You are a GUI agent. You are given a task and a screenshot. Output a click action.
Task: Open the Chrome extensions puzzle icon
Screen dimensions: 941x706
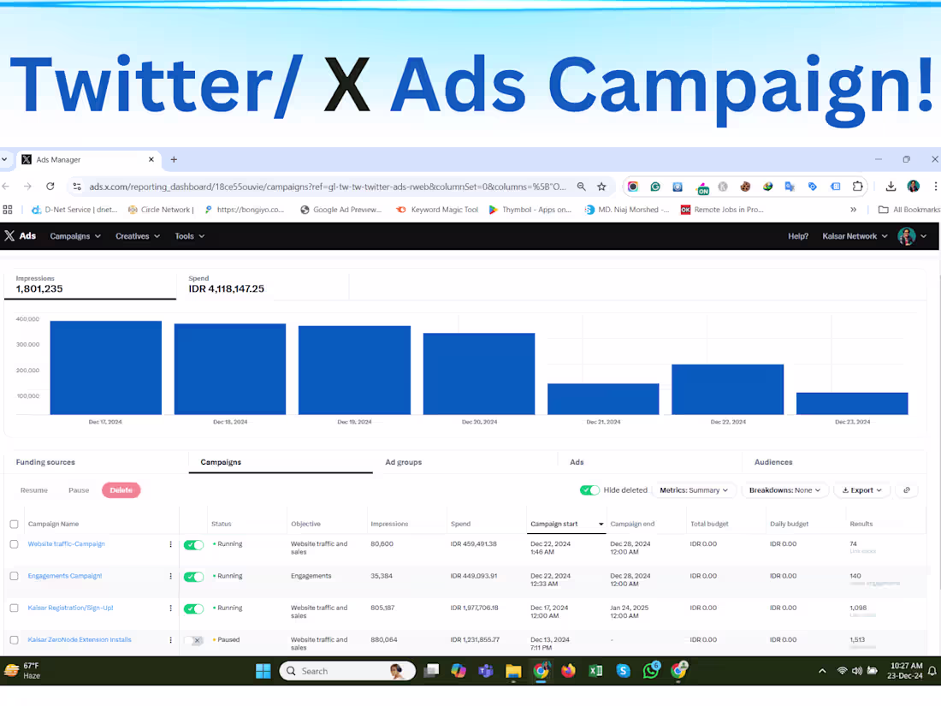[857, 187]
